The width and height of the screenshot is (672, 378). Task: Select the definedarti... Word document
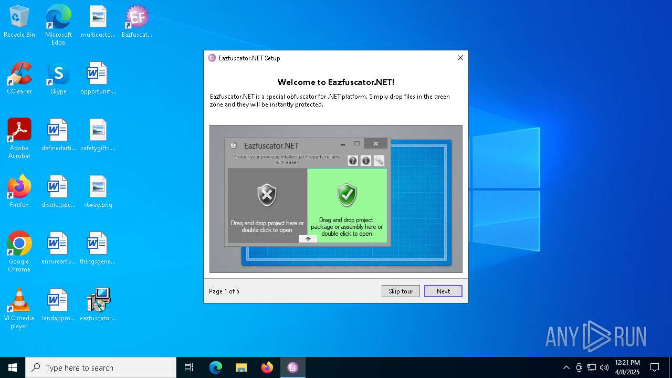pos(58,135)
